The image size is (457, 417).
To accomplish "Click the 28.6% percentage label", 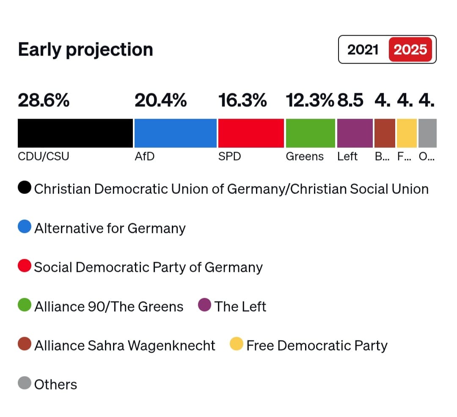I will pyautogui.click(x=44, y=101).
